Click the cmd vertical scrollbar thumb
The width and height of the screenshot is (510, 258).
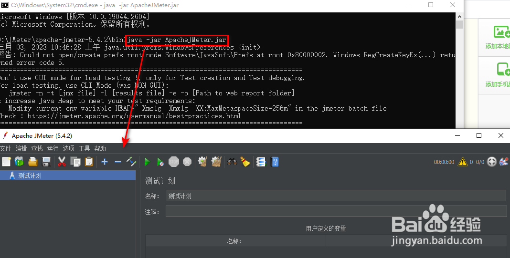459,25
